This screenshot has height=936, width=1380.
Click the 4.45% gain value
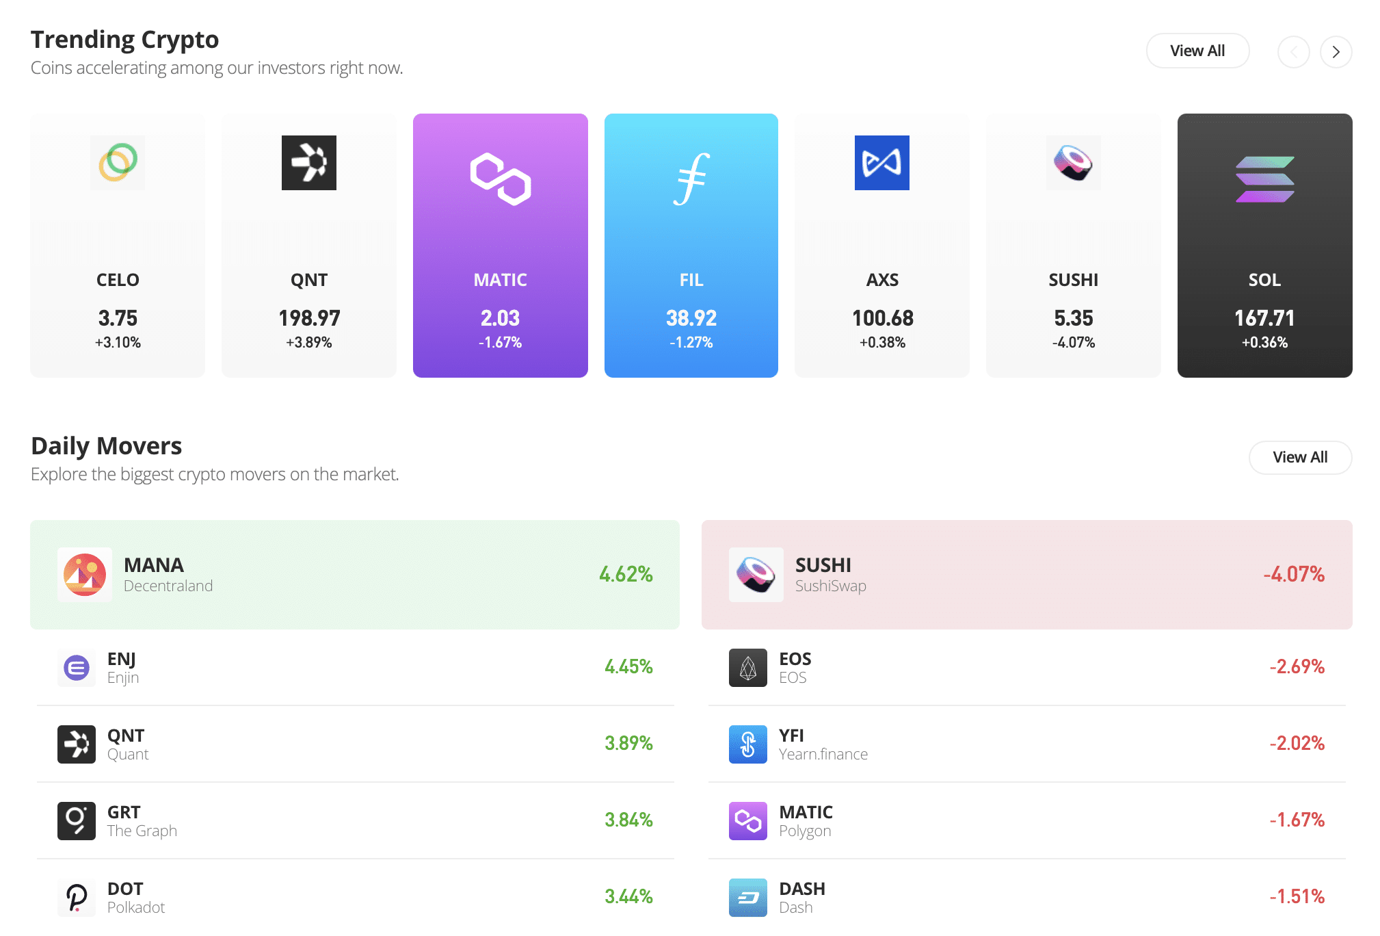[x=628, y=666]
